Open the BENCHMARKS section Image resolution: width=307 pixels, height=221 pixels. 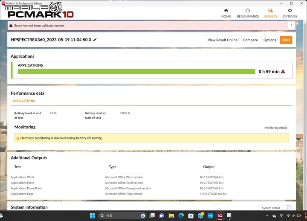click(247, 13)
